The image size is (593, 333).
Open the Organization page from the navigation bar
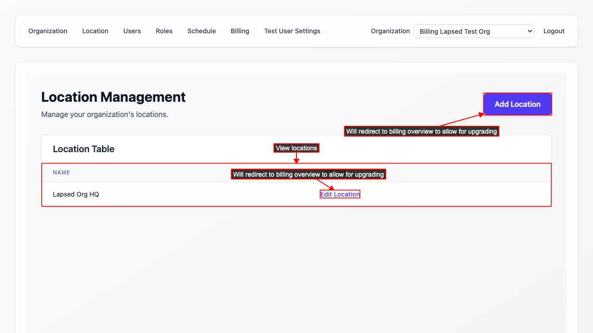coord(48,31)
